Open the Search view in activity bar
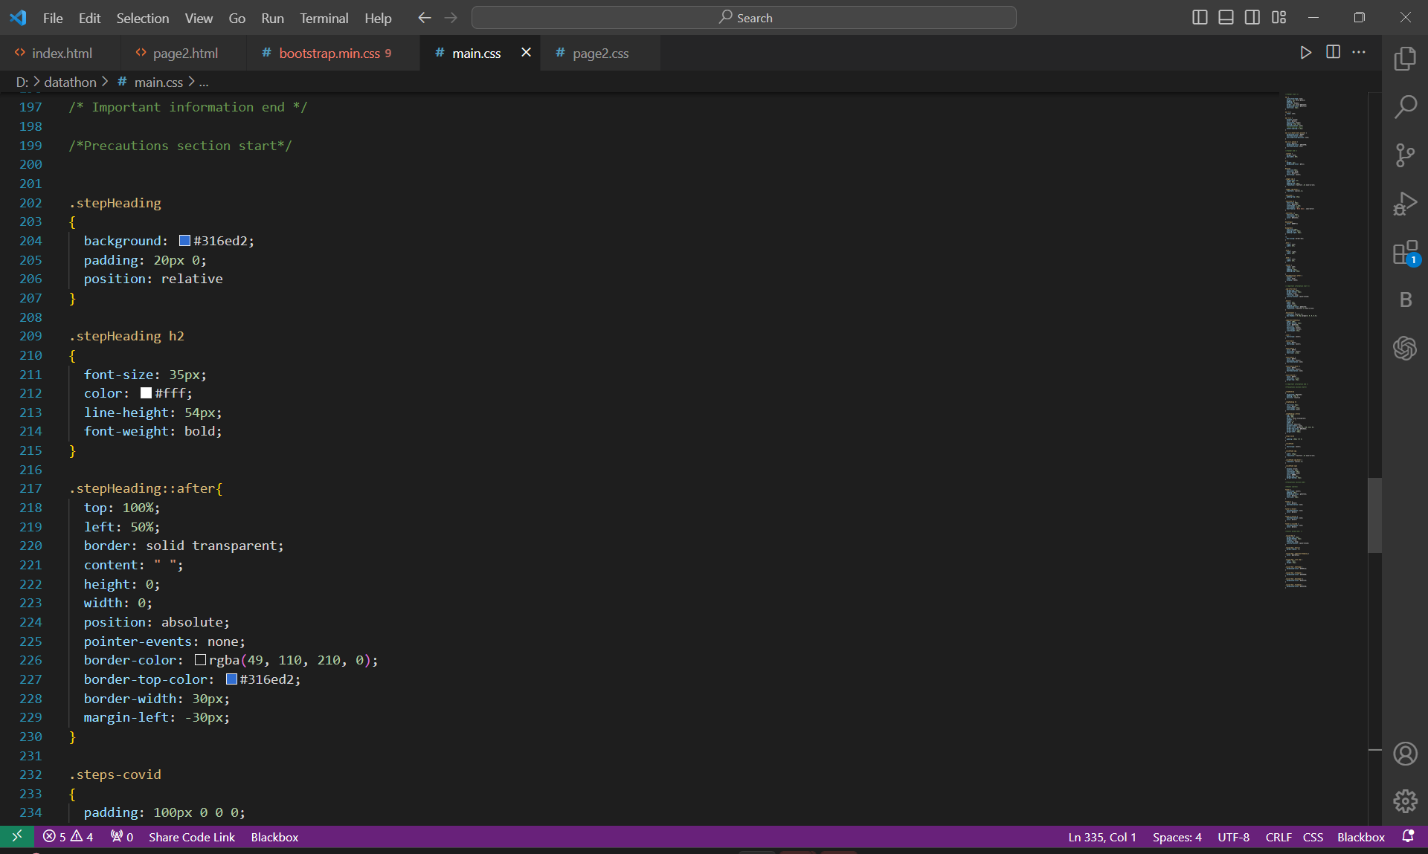Screen dimensions: 1428x854 (x=1404, y=107)
